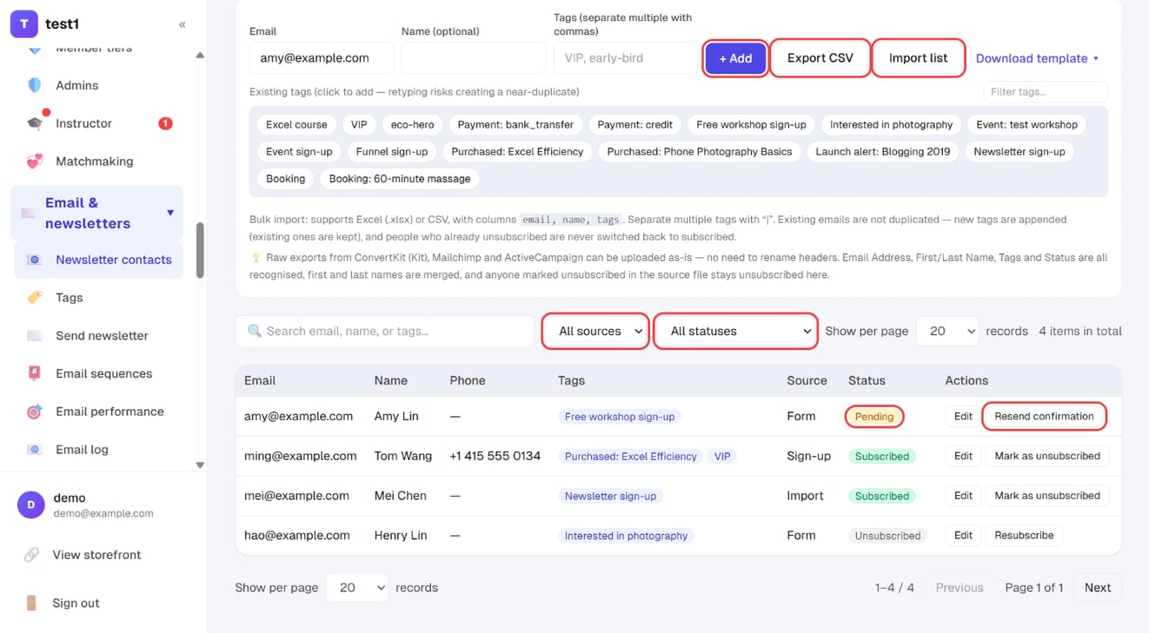1149x633 pixels.
Task: Click the + Add button
Action: [x=735, y=58]
